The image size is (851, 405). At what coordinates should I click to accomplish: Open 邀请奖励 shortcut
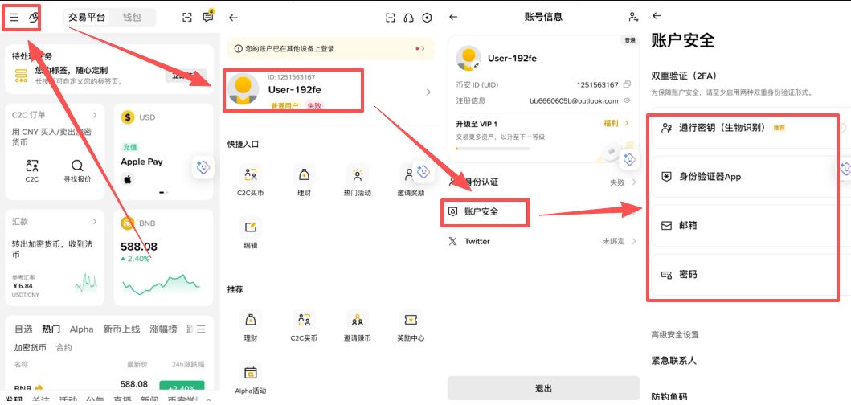[x=411, y=181]
